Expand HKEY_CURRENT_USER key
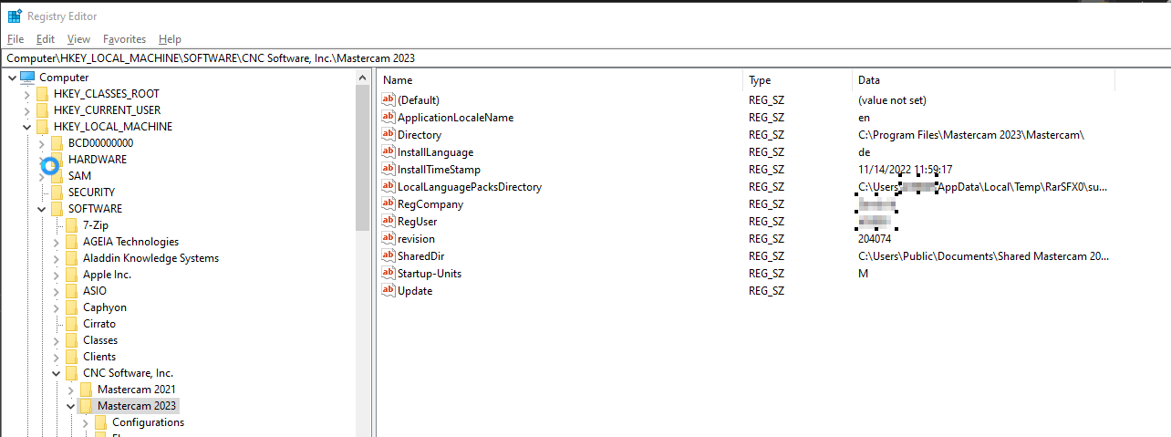The image size is (1171, 437). coord(26,110)
